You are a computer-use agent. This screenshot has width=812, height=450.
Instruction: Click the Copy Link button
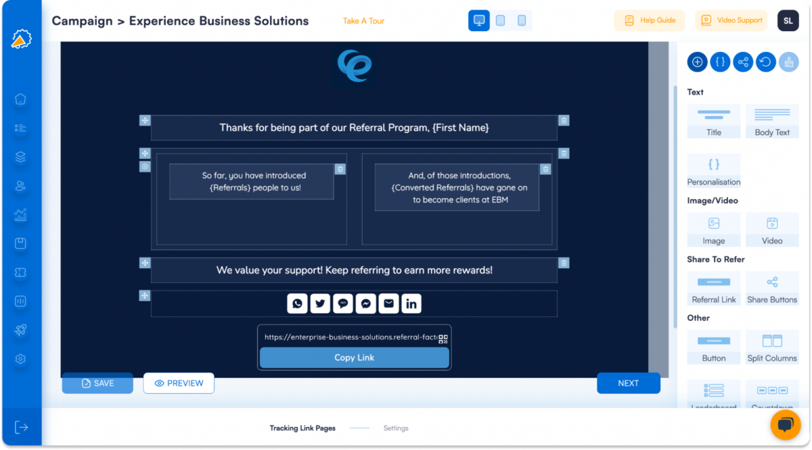[354, 357]
